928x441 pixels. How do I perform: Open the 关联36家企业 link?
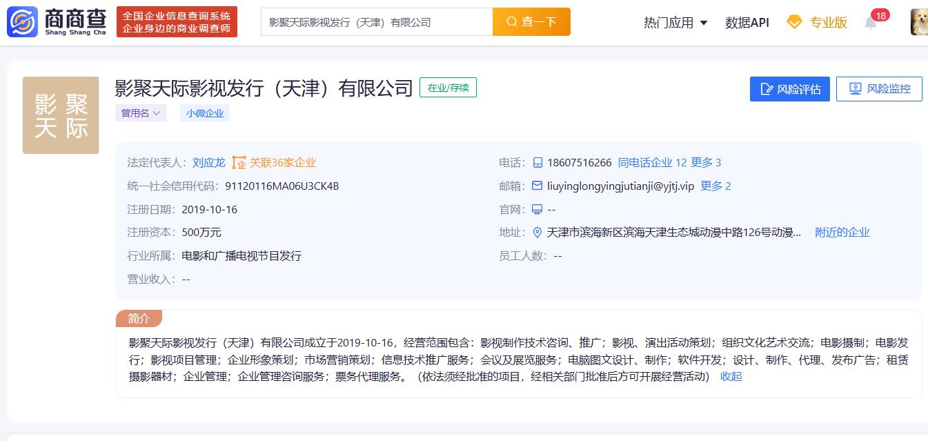[x=283, y=163]
